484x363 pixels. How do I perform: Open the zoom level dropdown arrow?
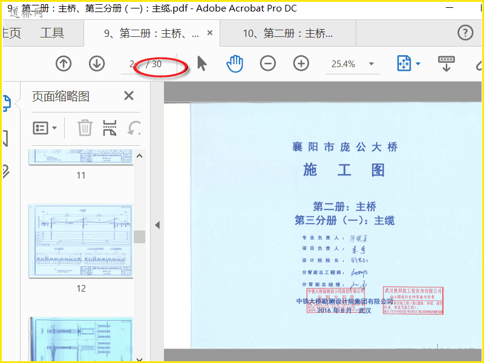(371, 64)
